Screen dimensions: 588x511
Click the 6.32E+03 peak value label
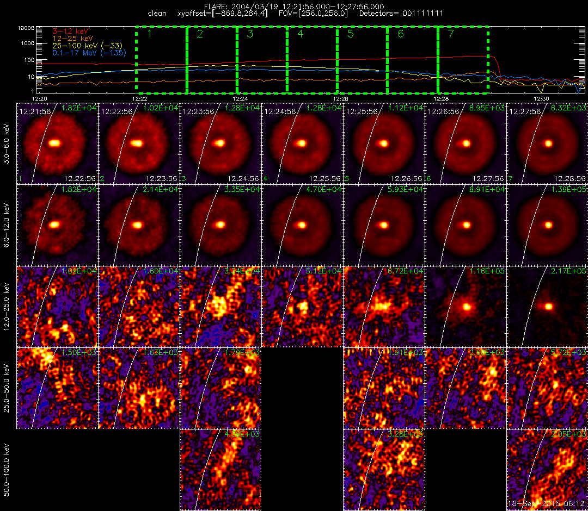568,108
